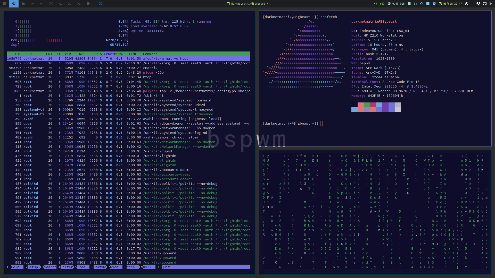
Task: Sort htop by PID column header
Action: coord(18,54)
